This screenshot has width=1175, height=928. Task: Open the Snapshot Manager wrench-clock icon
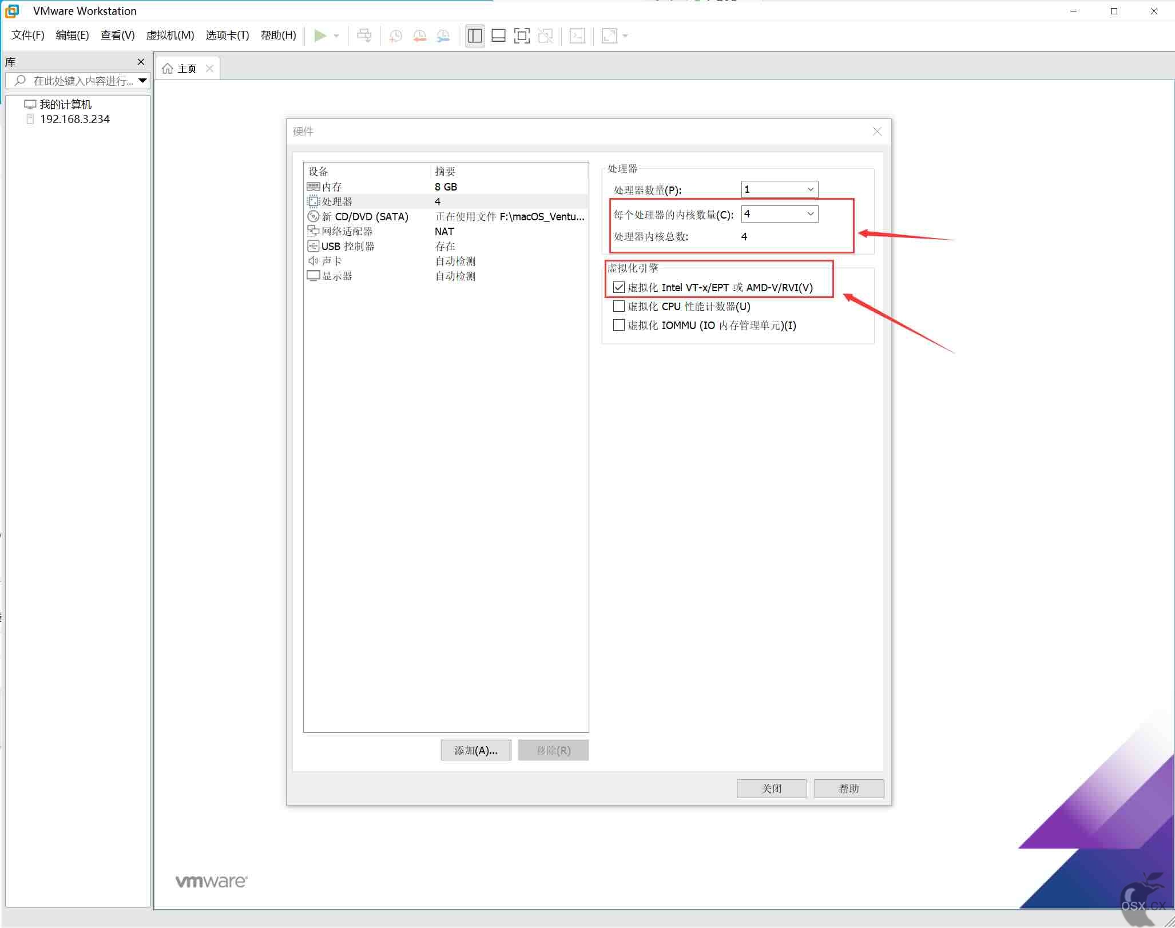point(443,36)
